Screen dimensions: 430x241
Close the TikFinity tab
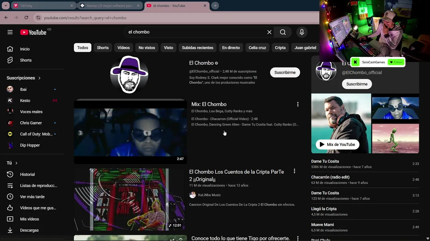[72, 6]
